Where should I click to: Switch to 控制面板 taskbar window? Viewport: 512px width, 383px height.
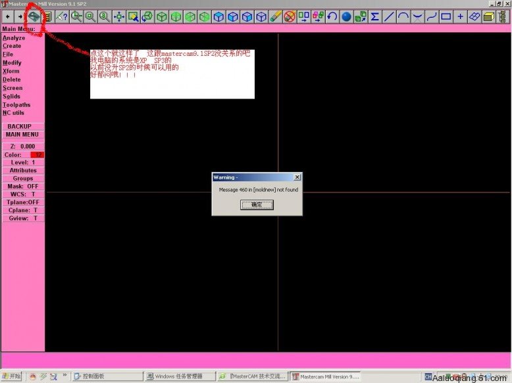tap(107, 376)
